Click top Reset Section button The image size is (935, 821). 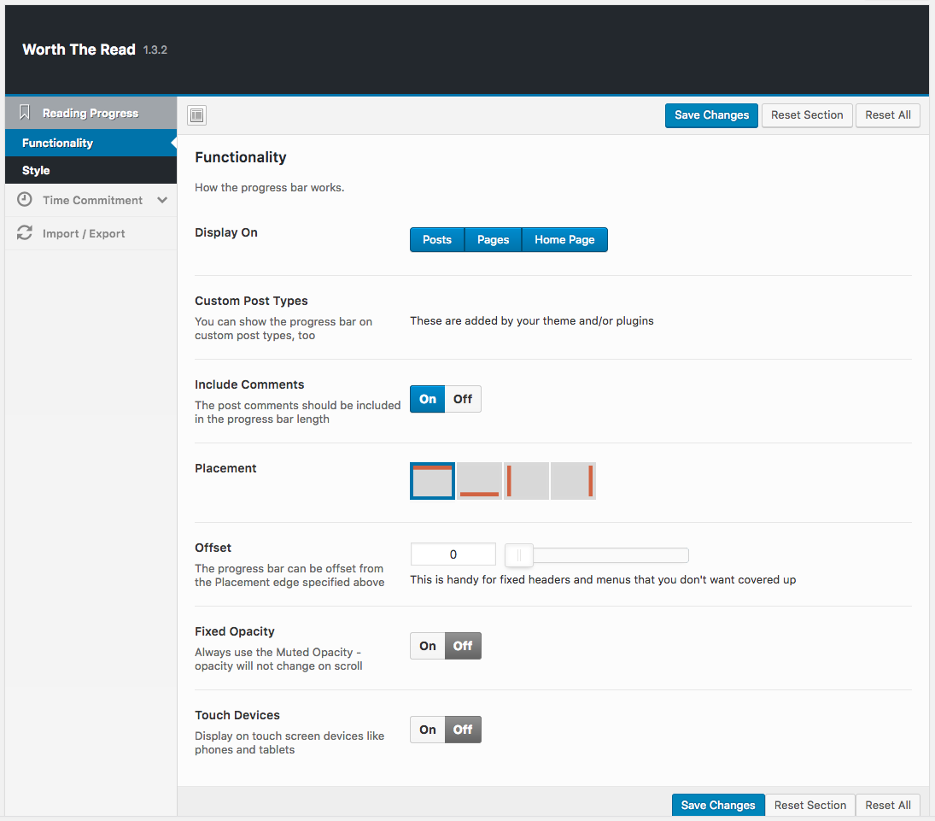coord(807,115)
